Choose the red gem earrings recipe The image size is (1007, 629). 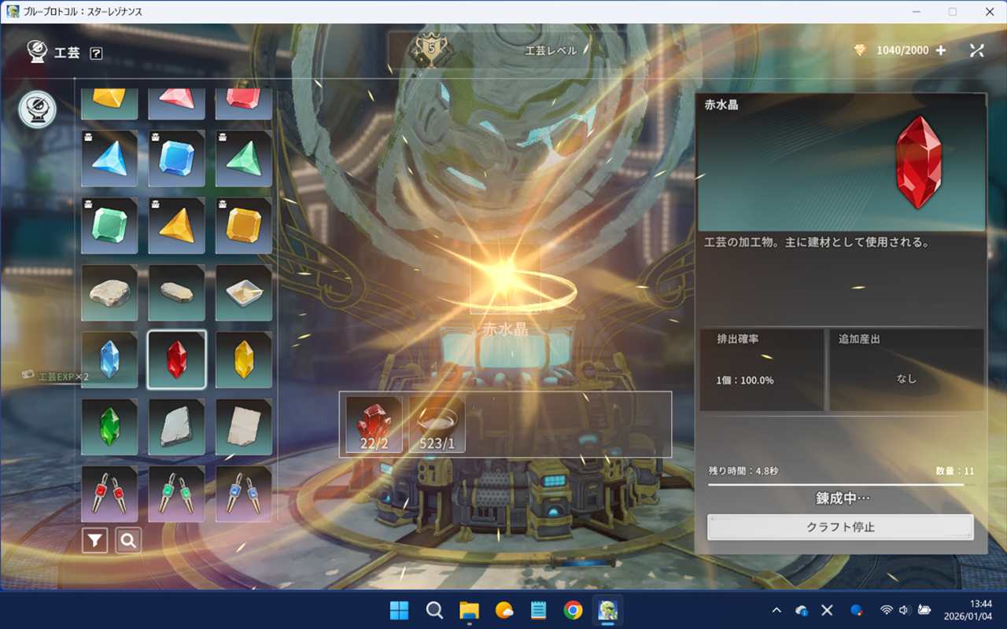point(109,494)
